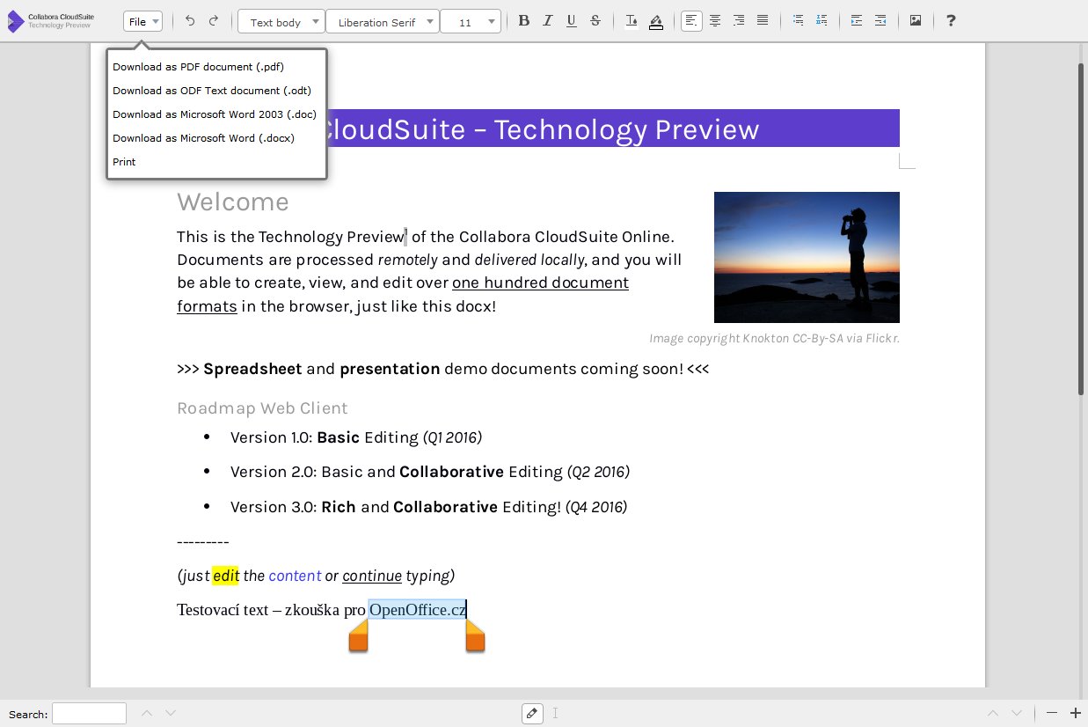Toggle bold formatting

(524, 21)
